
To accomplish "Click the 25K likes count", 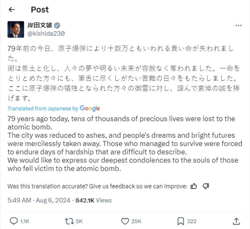I will tap(136, 221).
